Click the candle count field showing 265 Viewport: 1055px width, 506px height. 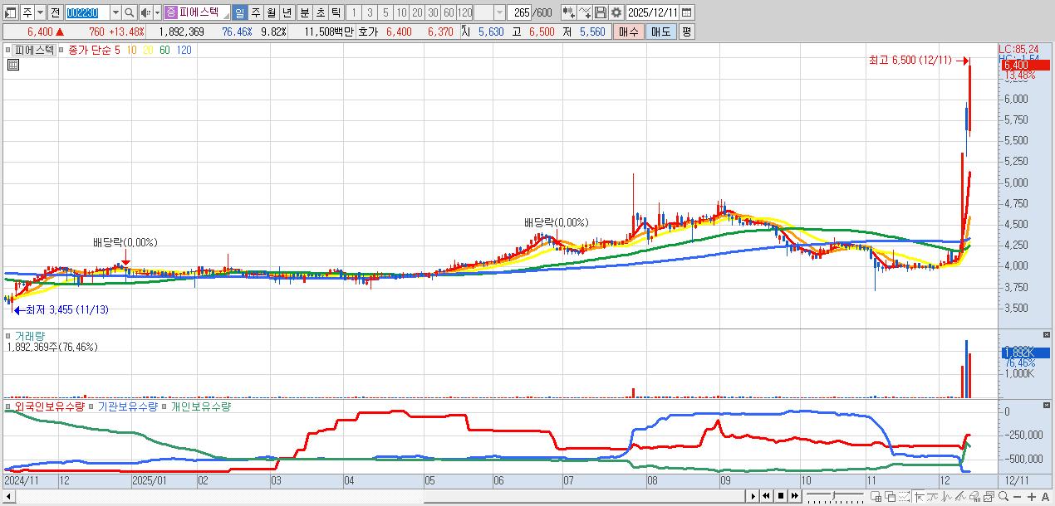point(519,12)
